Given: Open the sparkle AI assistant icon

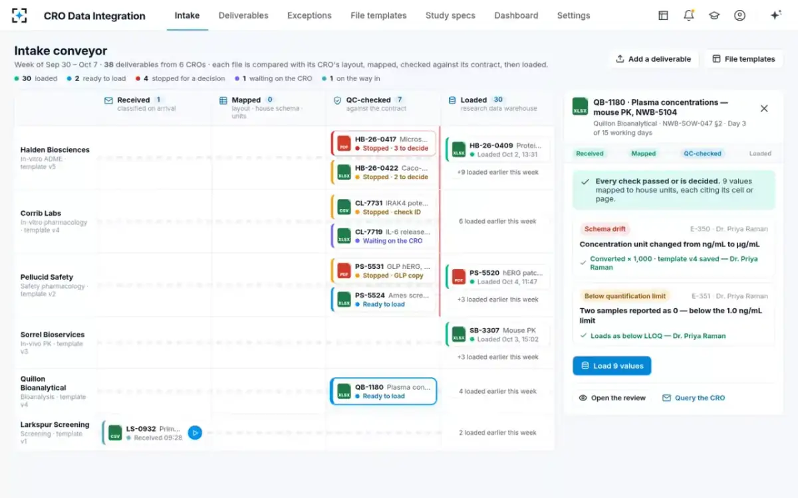Looking at the screenshot, I should (775, 15).
